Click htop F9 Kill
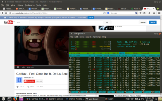 [146, 92]
